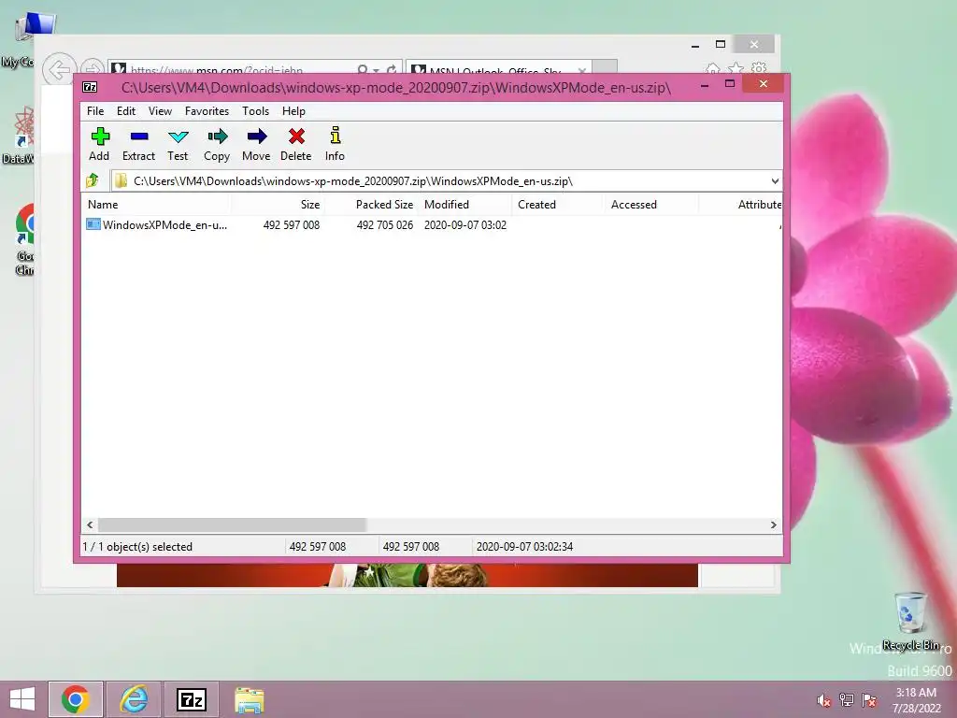957x718 pixels.
Task: Click the 7-Zip address path field
Action: (446, 181)
